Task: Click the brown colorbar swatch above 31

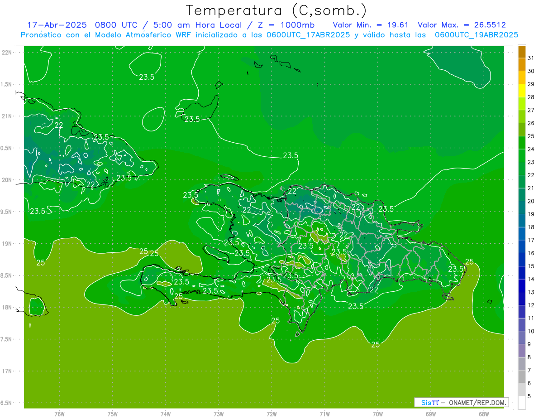Action: pos(522,52)
